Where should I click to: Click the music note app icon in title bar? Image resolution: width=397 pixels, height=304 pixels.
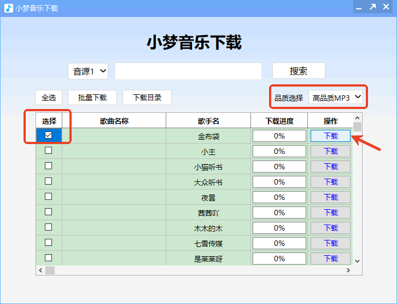pyautogui.click(x=9, y=8)
